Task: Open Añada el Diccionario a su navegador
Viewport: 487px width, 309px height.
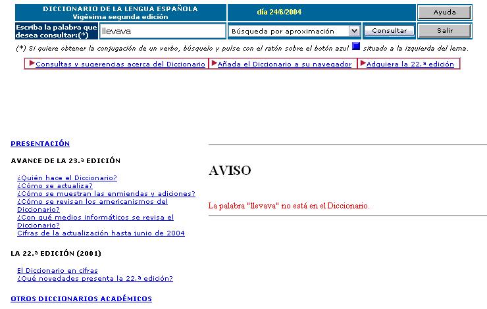Action: tap(284, 64)
